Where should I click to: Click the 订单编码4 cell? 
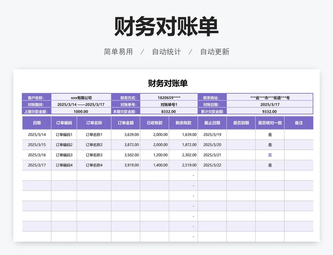(64, 165)
